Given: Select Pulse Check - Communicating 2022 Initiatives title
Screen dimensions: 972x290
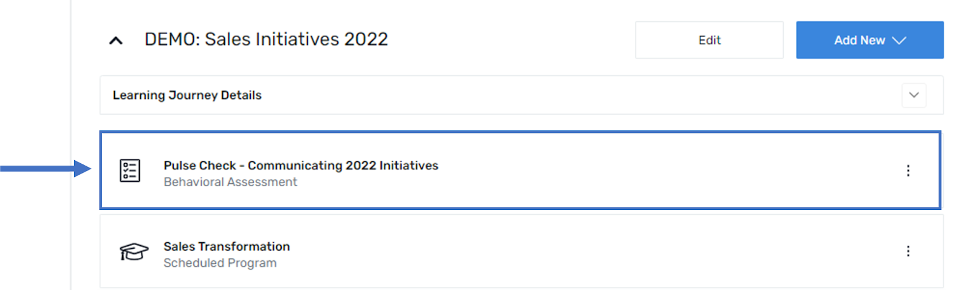Looking at the screenshot, I should [301, 166].
